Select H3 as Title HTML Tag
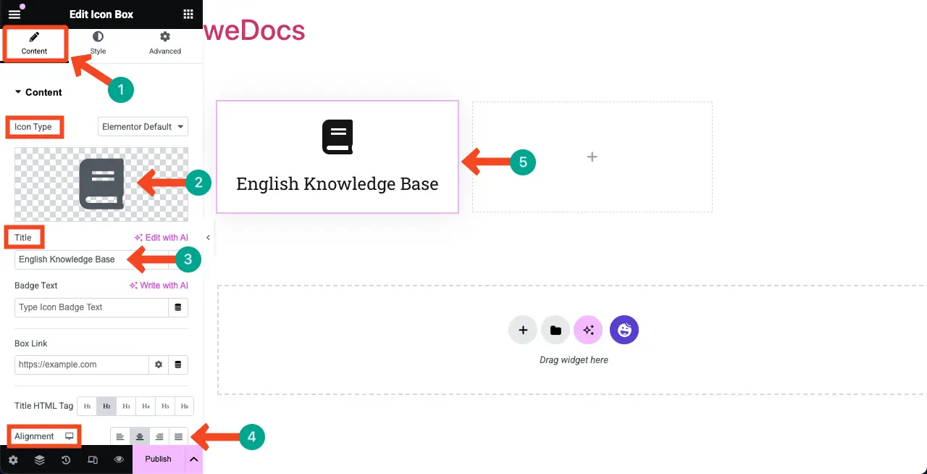 coord(126,406)
